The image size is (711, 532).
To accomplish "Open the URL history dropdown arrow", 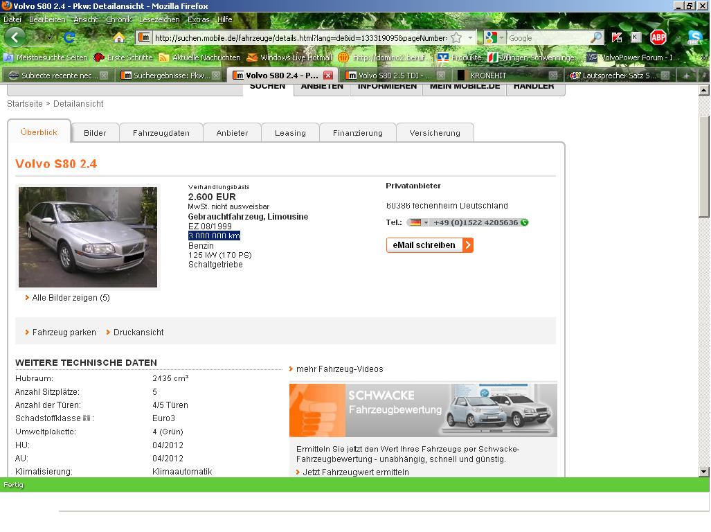I will pyautogui.click(x=470, y=37).
